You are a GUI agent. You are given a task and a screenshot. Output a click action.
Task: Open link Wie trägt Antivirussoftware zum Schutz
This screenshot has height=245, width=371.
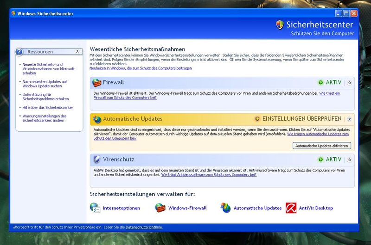209,175
